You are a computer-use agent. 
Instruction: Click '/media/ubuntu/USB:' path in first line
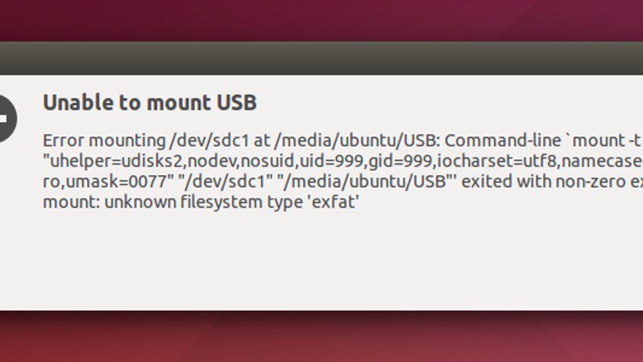tap(357, 141)
